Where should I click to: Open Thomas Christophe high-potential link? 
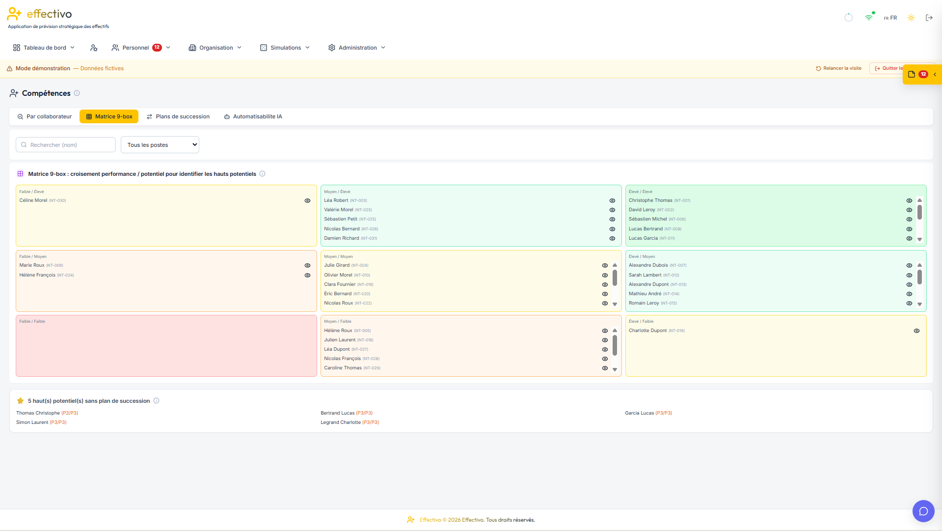point(47,413)
